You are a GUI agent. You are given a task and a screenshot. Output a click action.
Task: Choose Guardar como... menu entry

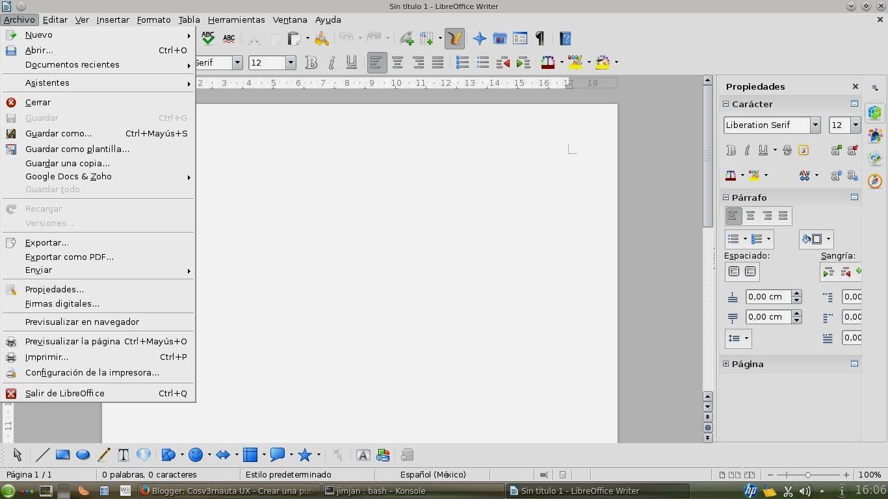[99, 133]
